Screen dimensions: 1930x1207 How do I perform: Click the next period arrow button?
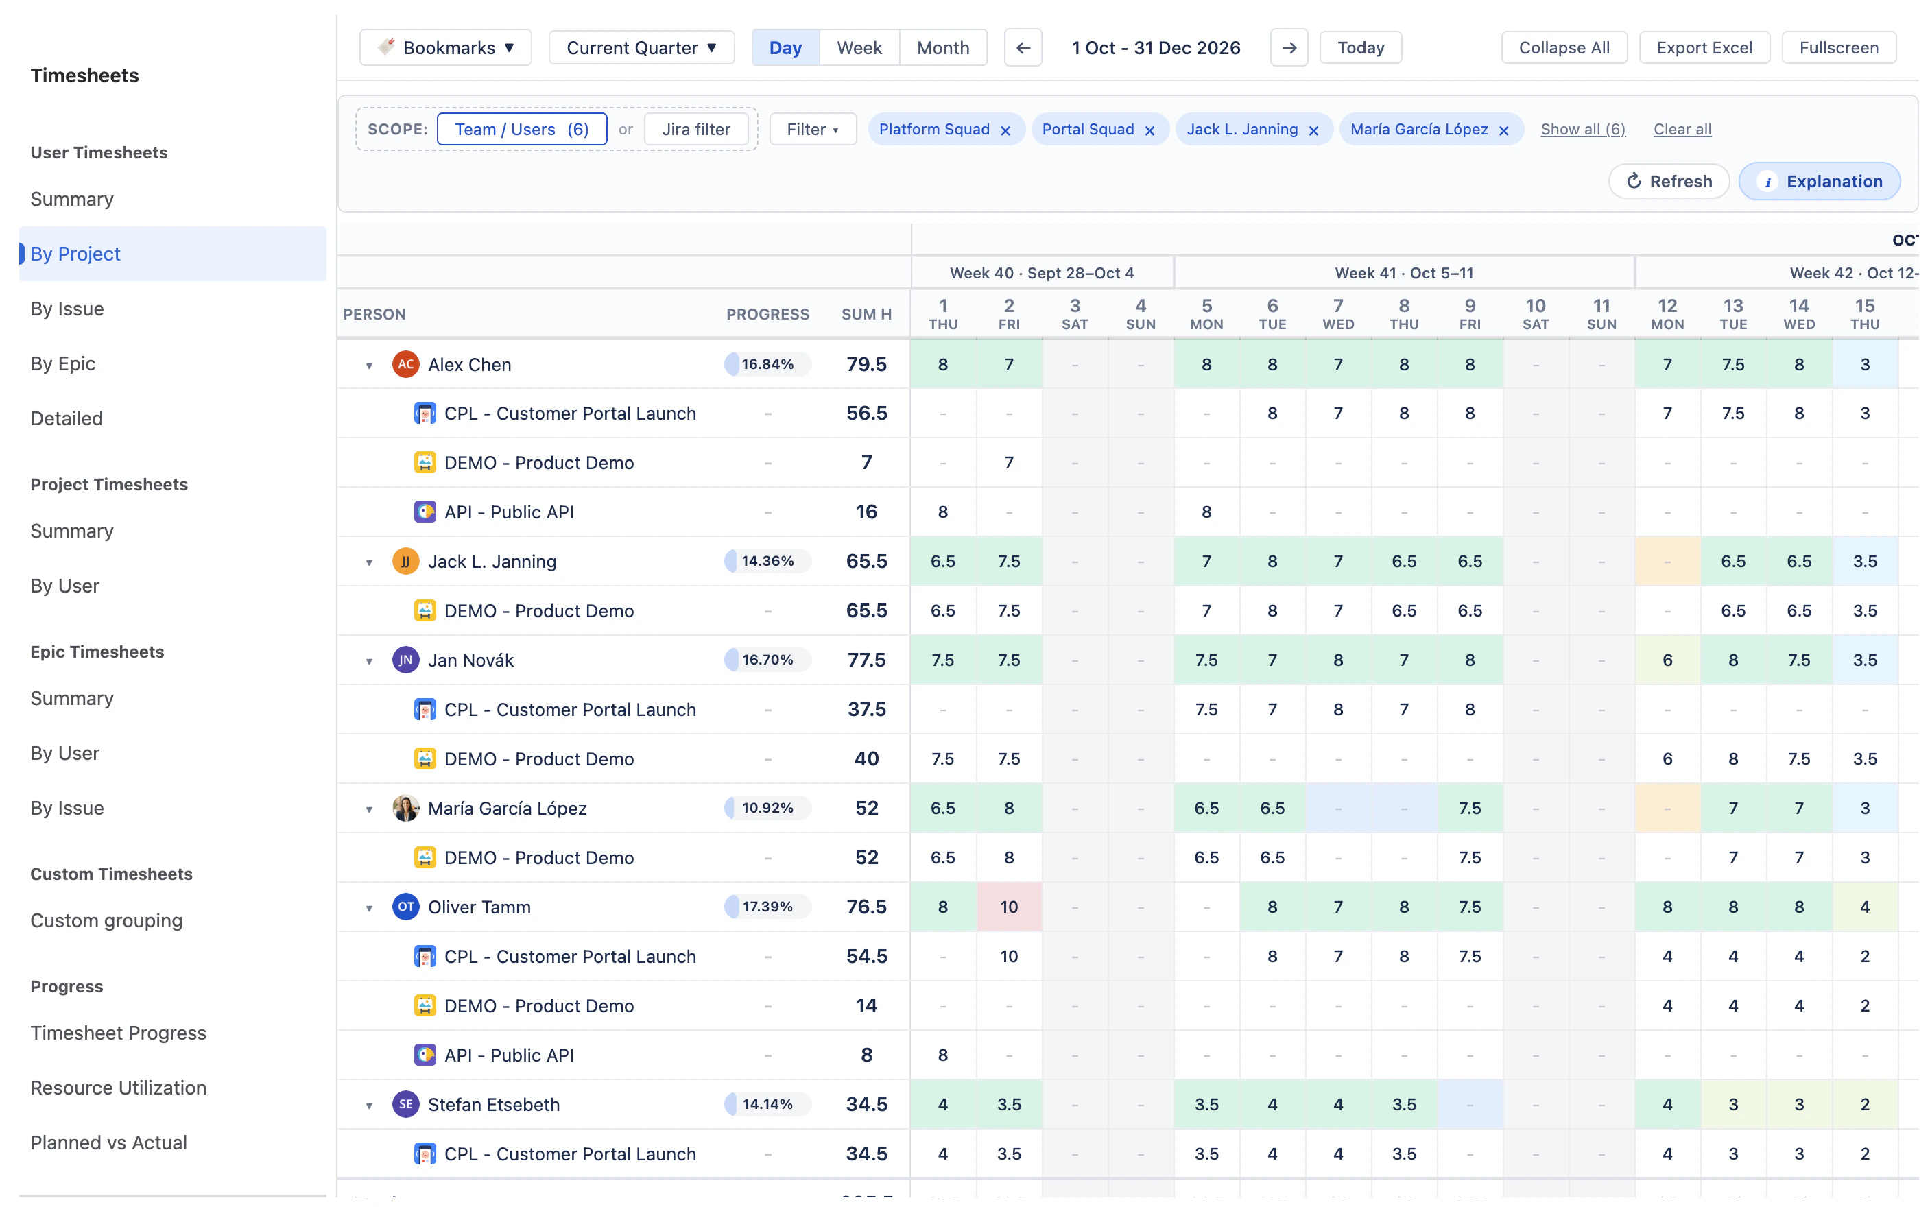pos(1288,48)
